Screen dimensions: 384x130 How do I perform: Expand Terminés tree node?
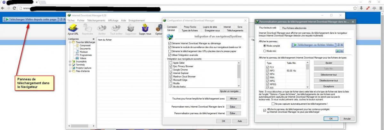tap(70, 65)
